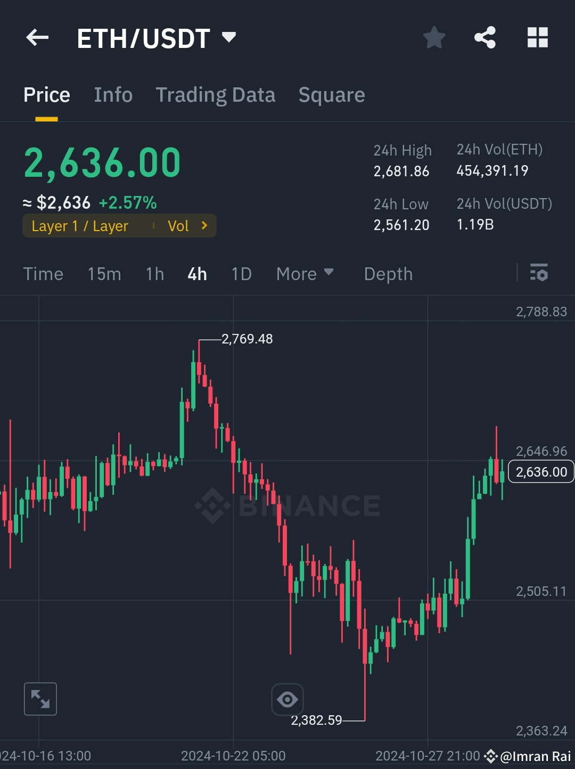Screen dimensions: 575x769
Task: Switch interval from 4h to 15m
Action: pos(104,273)
